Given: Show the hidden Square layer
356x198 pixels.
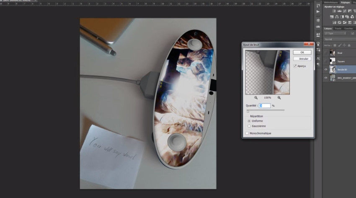Looking at the screenshot, I should (x=326, y=61).
